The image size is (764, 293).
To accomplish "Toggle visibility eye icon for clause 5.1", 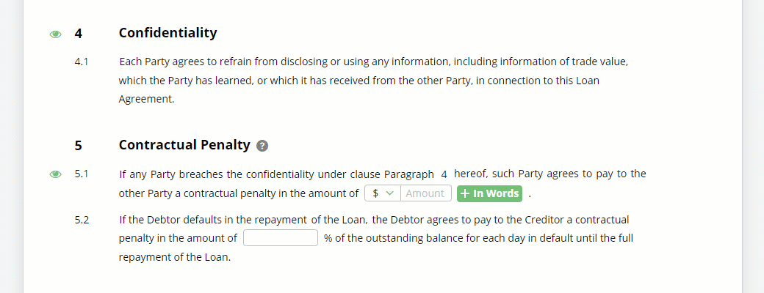I will point(56,174).
